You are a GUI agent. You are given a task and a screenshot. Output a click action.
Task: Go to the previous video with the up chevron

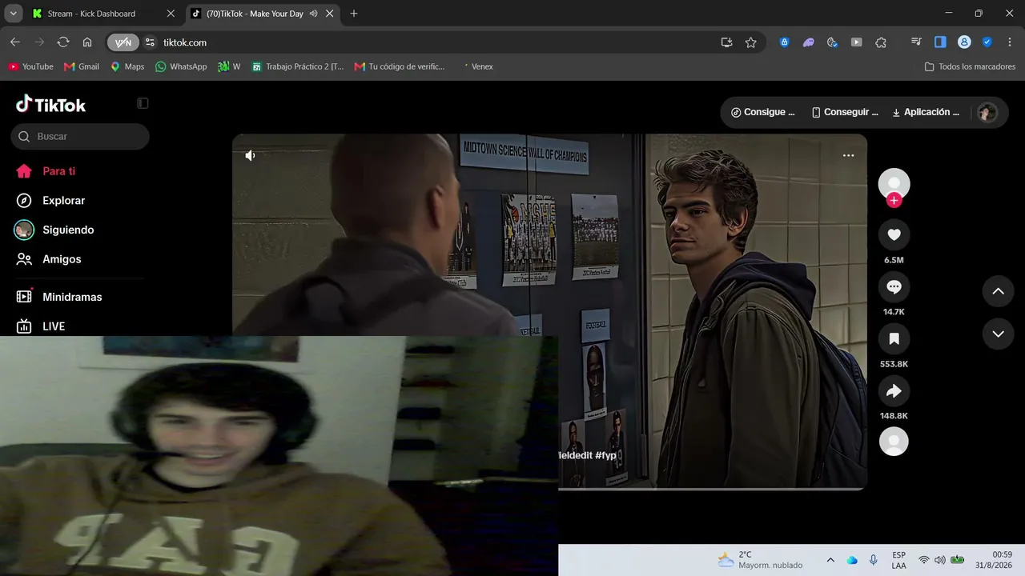(998, 291)
